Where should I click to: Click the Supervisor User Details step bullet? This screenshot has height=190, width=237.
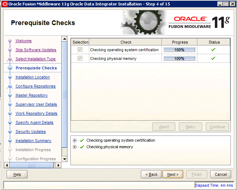(10, 104)
